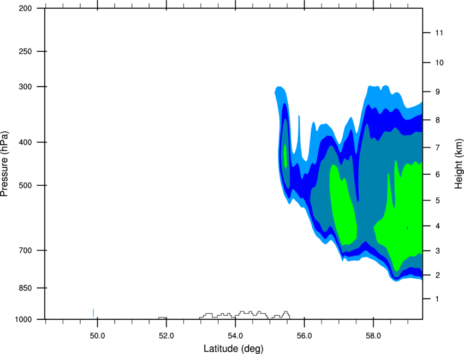464x354 pixels.
Task: Click the terrain outline near 54.0 latitude
Action: point(234,315)
